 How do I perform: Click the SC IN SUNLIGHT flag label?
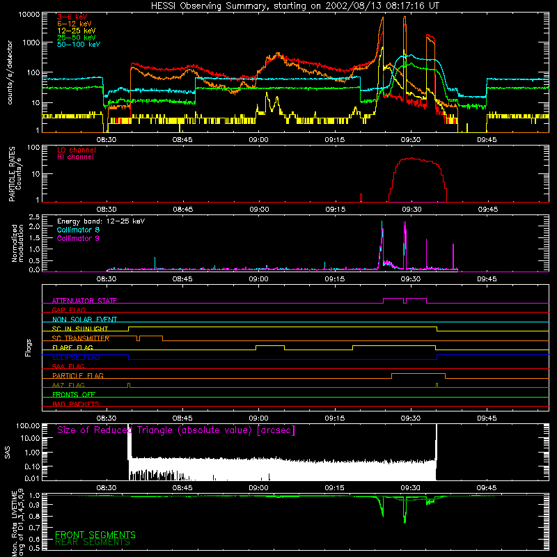point(80,329)
